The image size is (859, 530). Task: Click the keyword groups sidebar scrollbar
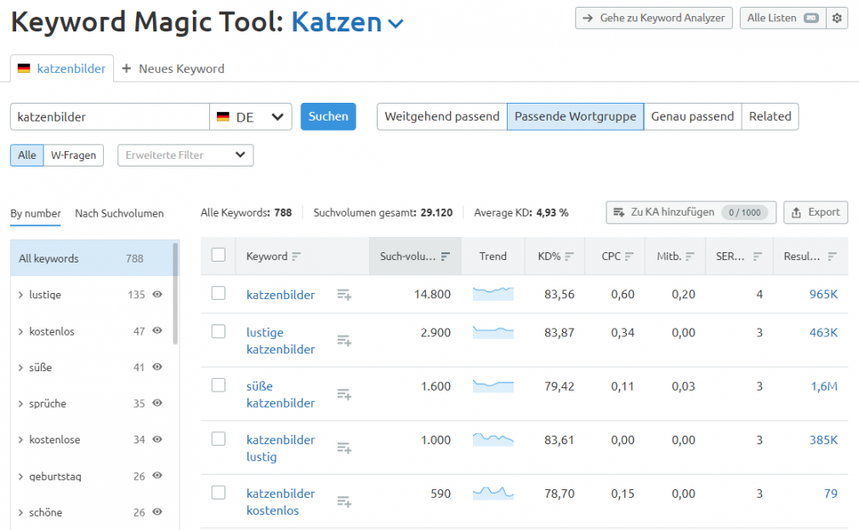(x=175, y=294)
